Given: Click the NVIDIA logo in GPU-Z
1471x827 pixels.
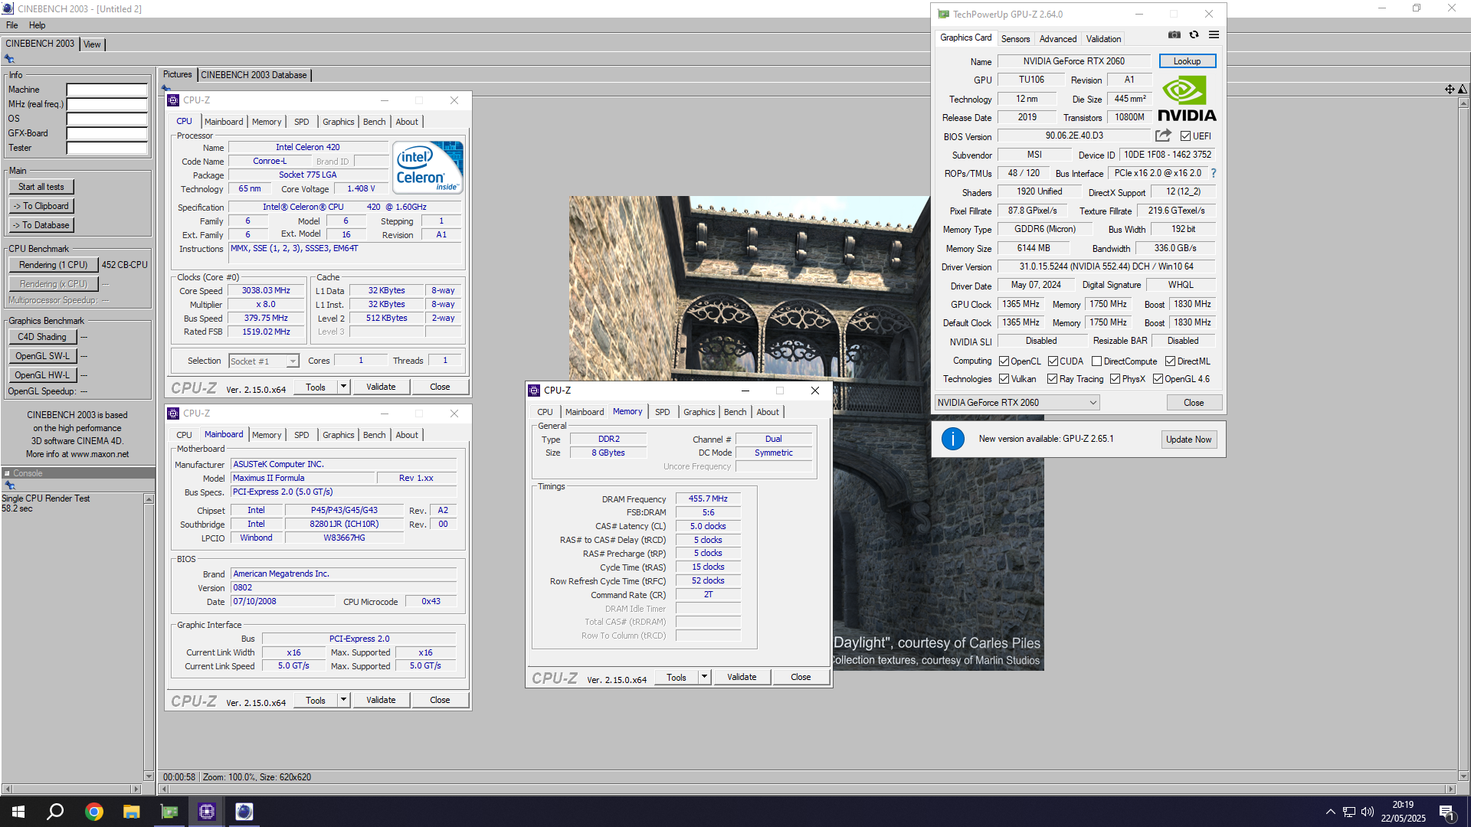Looking at the screenshot, I should (x=1187, y=99).
